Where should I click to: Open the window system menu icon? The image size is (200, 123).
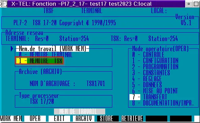point(4,4)
